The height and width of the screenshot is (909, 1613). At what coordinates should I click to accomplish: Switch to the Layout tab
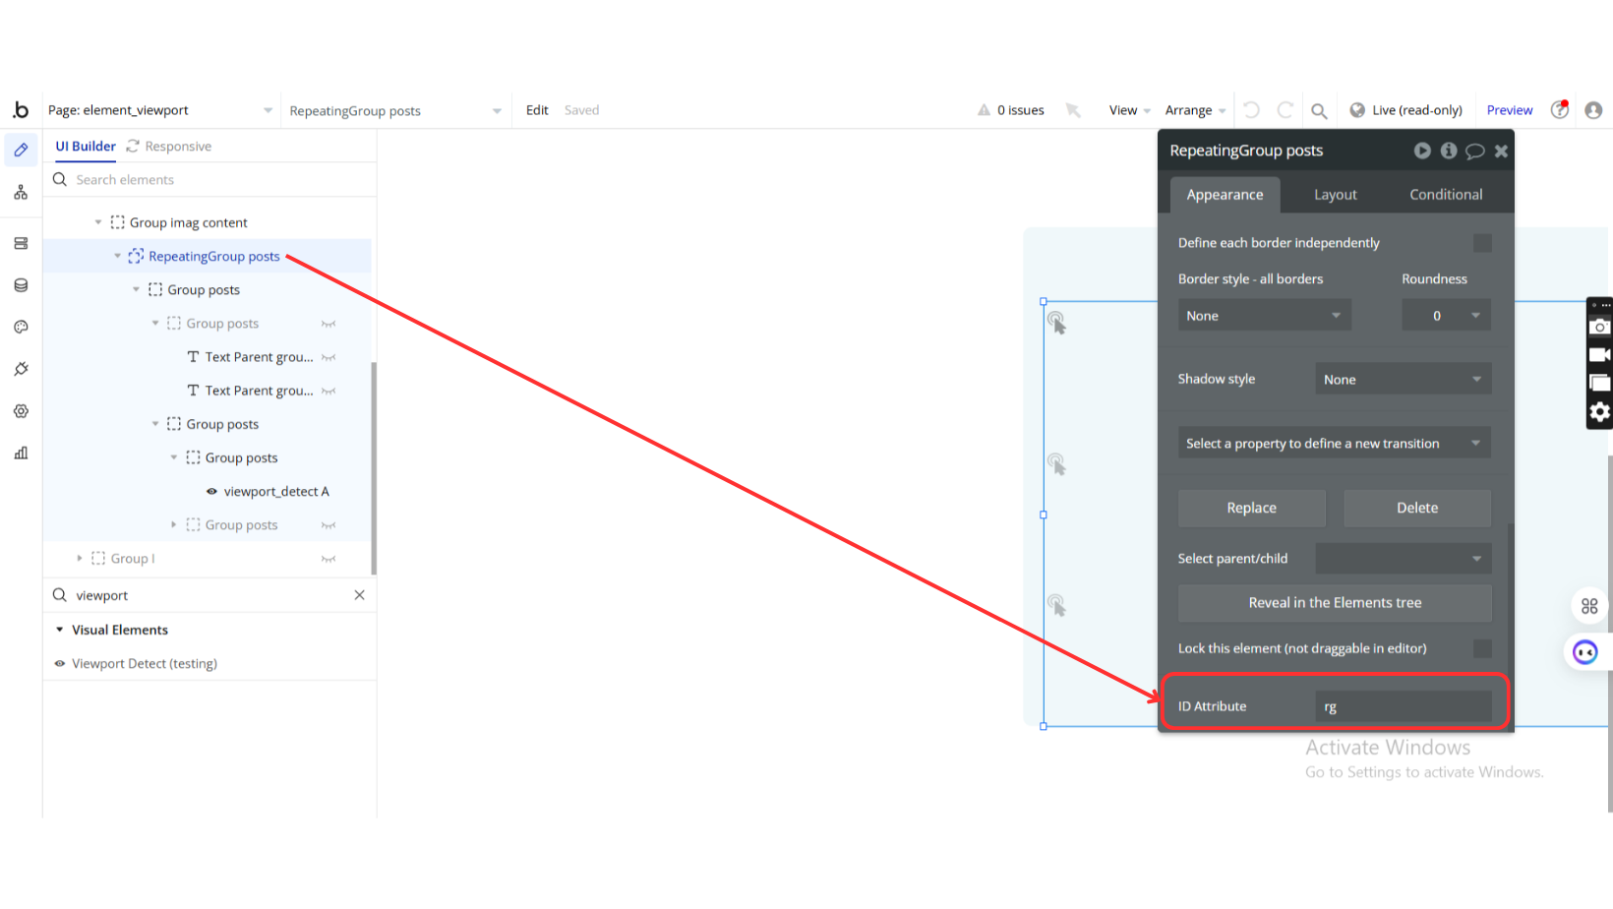click(x=1335, y=195)
